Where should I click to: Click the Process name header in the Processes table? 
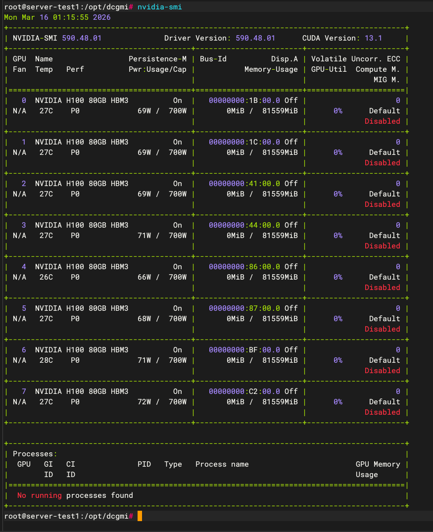pos(222,464)
